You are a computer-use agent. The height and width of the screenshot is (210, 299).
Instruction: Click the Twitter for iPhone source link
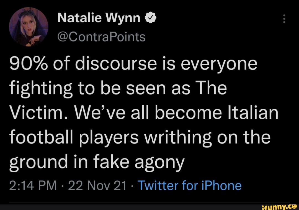click(x=189, y=185)
